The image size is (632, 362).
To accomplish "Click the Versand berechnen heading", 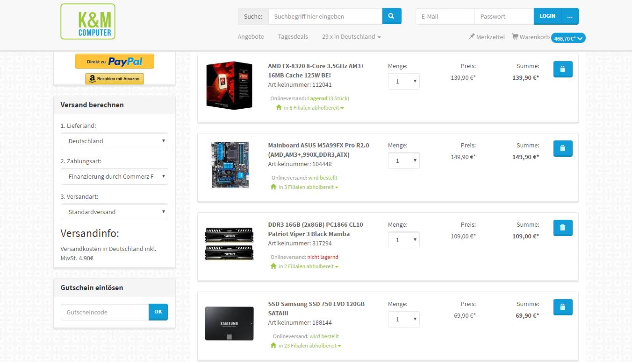I will [92, 105].
